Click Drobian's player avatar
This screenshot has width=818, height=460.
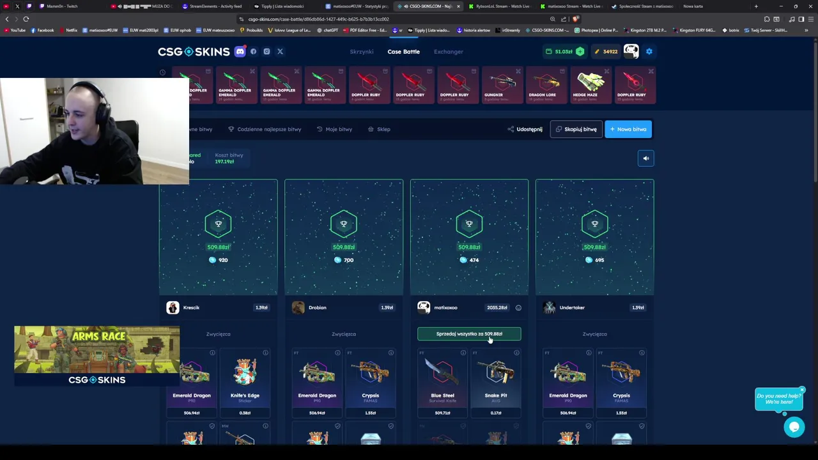[x=298, y=308]
